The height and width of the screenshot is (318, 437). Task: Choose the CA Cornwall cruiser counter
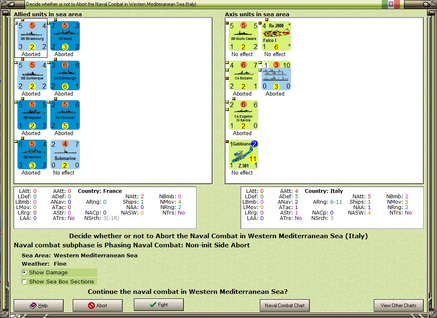tap(65, 115)
